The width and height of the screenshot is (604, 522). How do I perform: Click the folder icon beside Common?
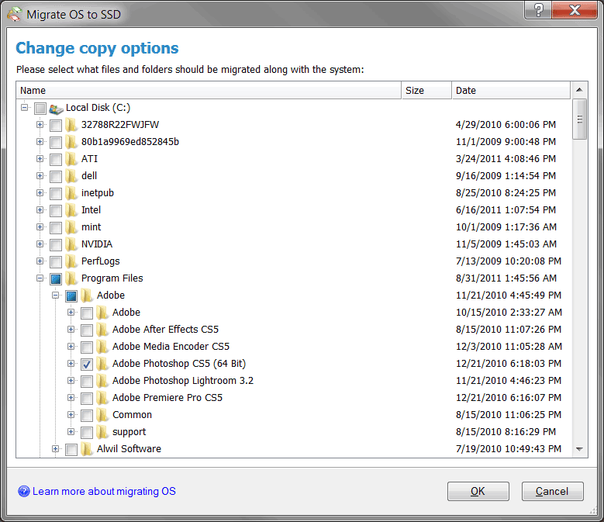tap(102, 415)
